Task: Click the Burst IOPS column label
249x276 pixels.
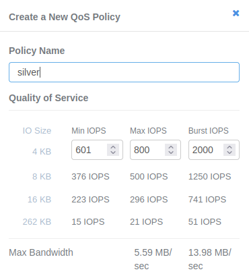Action: [x=209, y=131]
